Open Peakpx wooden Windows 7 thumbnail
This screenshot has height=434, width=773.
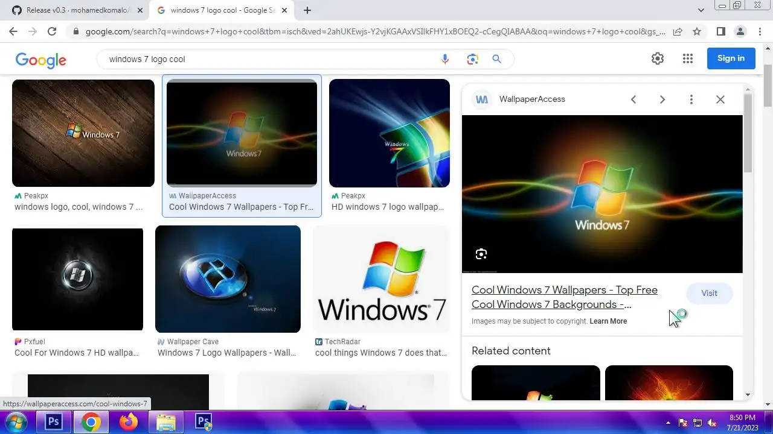pos(83,133)
